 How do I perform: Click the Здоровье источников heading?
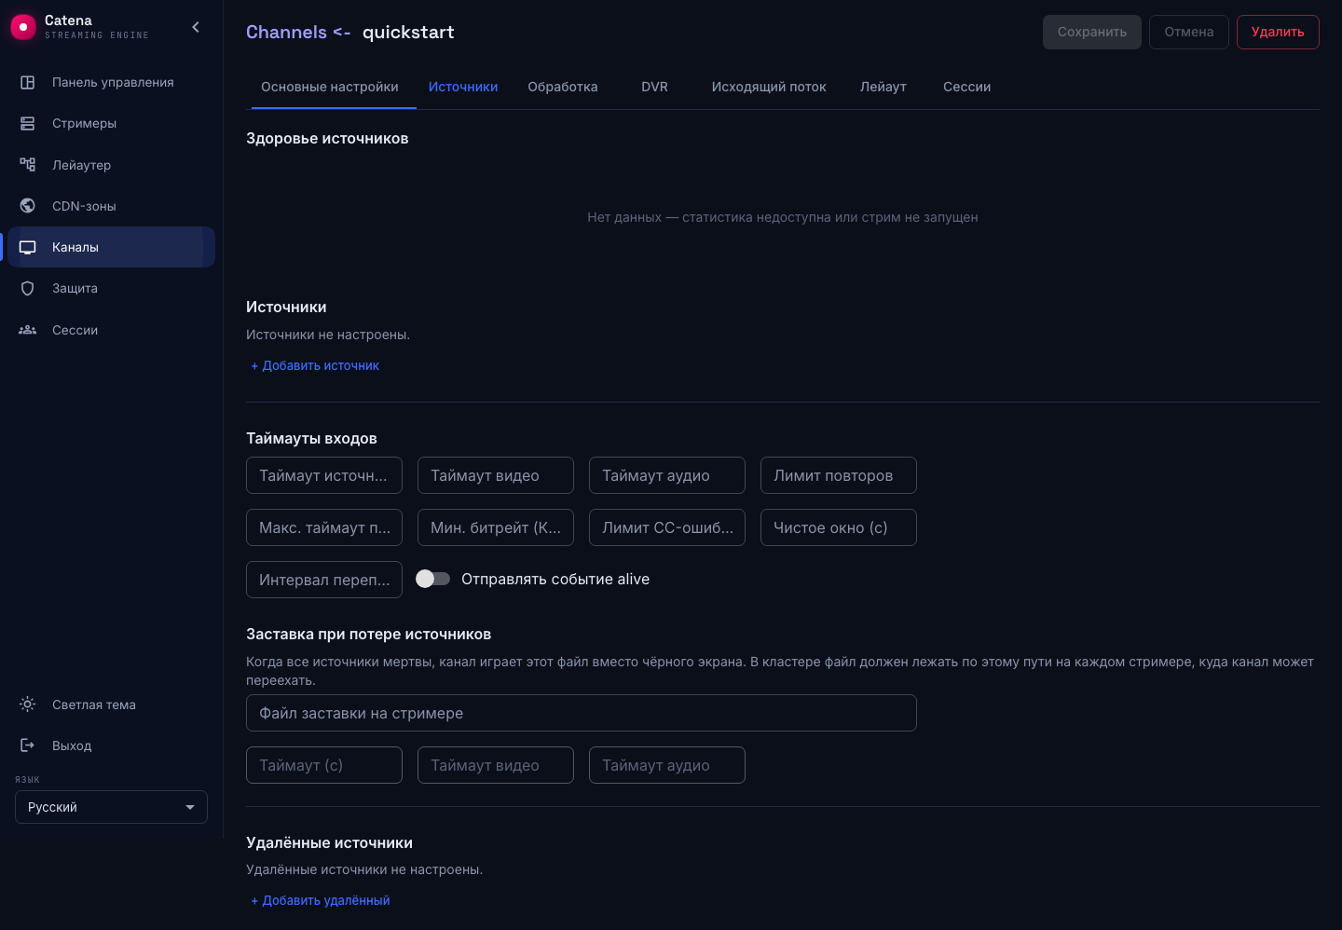[327, 138]
